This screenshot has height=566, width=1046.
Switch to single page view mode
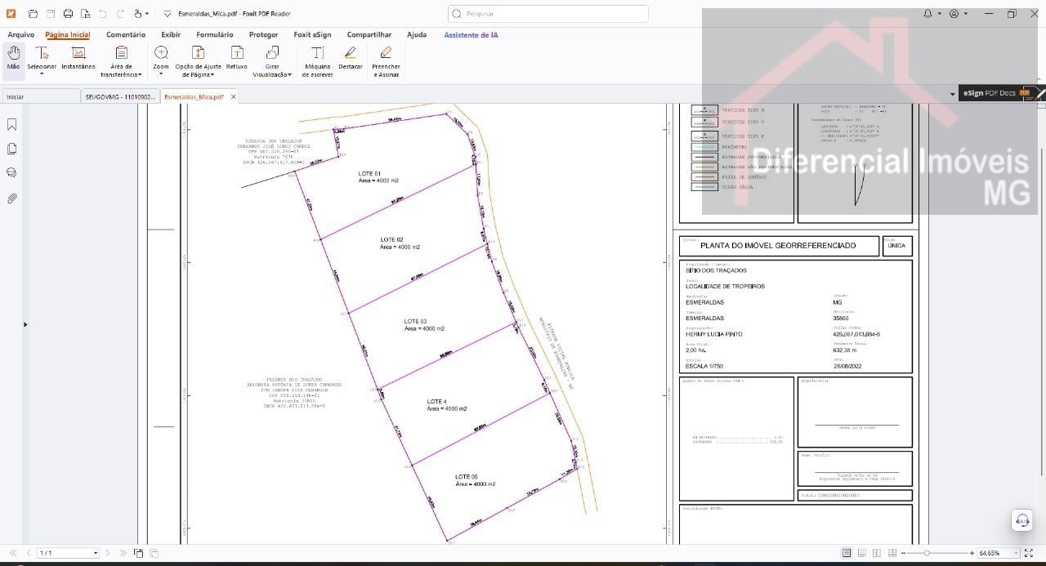(847, 553)
